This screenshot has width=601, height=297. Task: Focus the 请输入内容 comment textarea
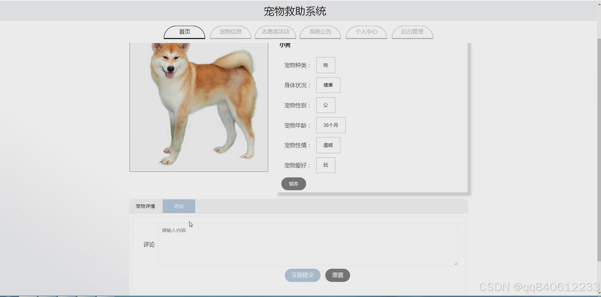click(x=308, y=244)
